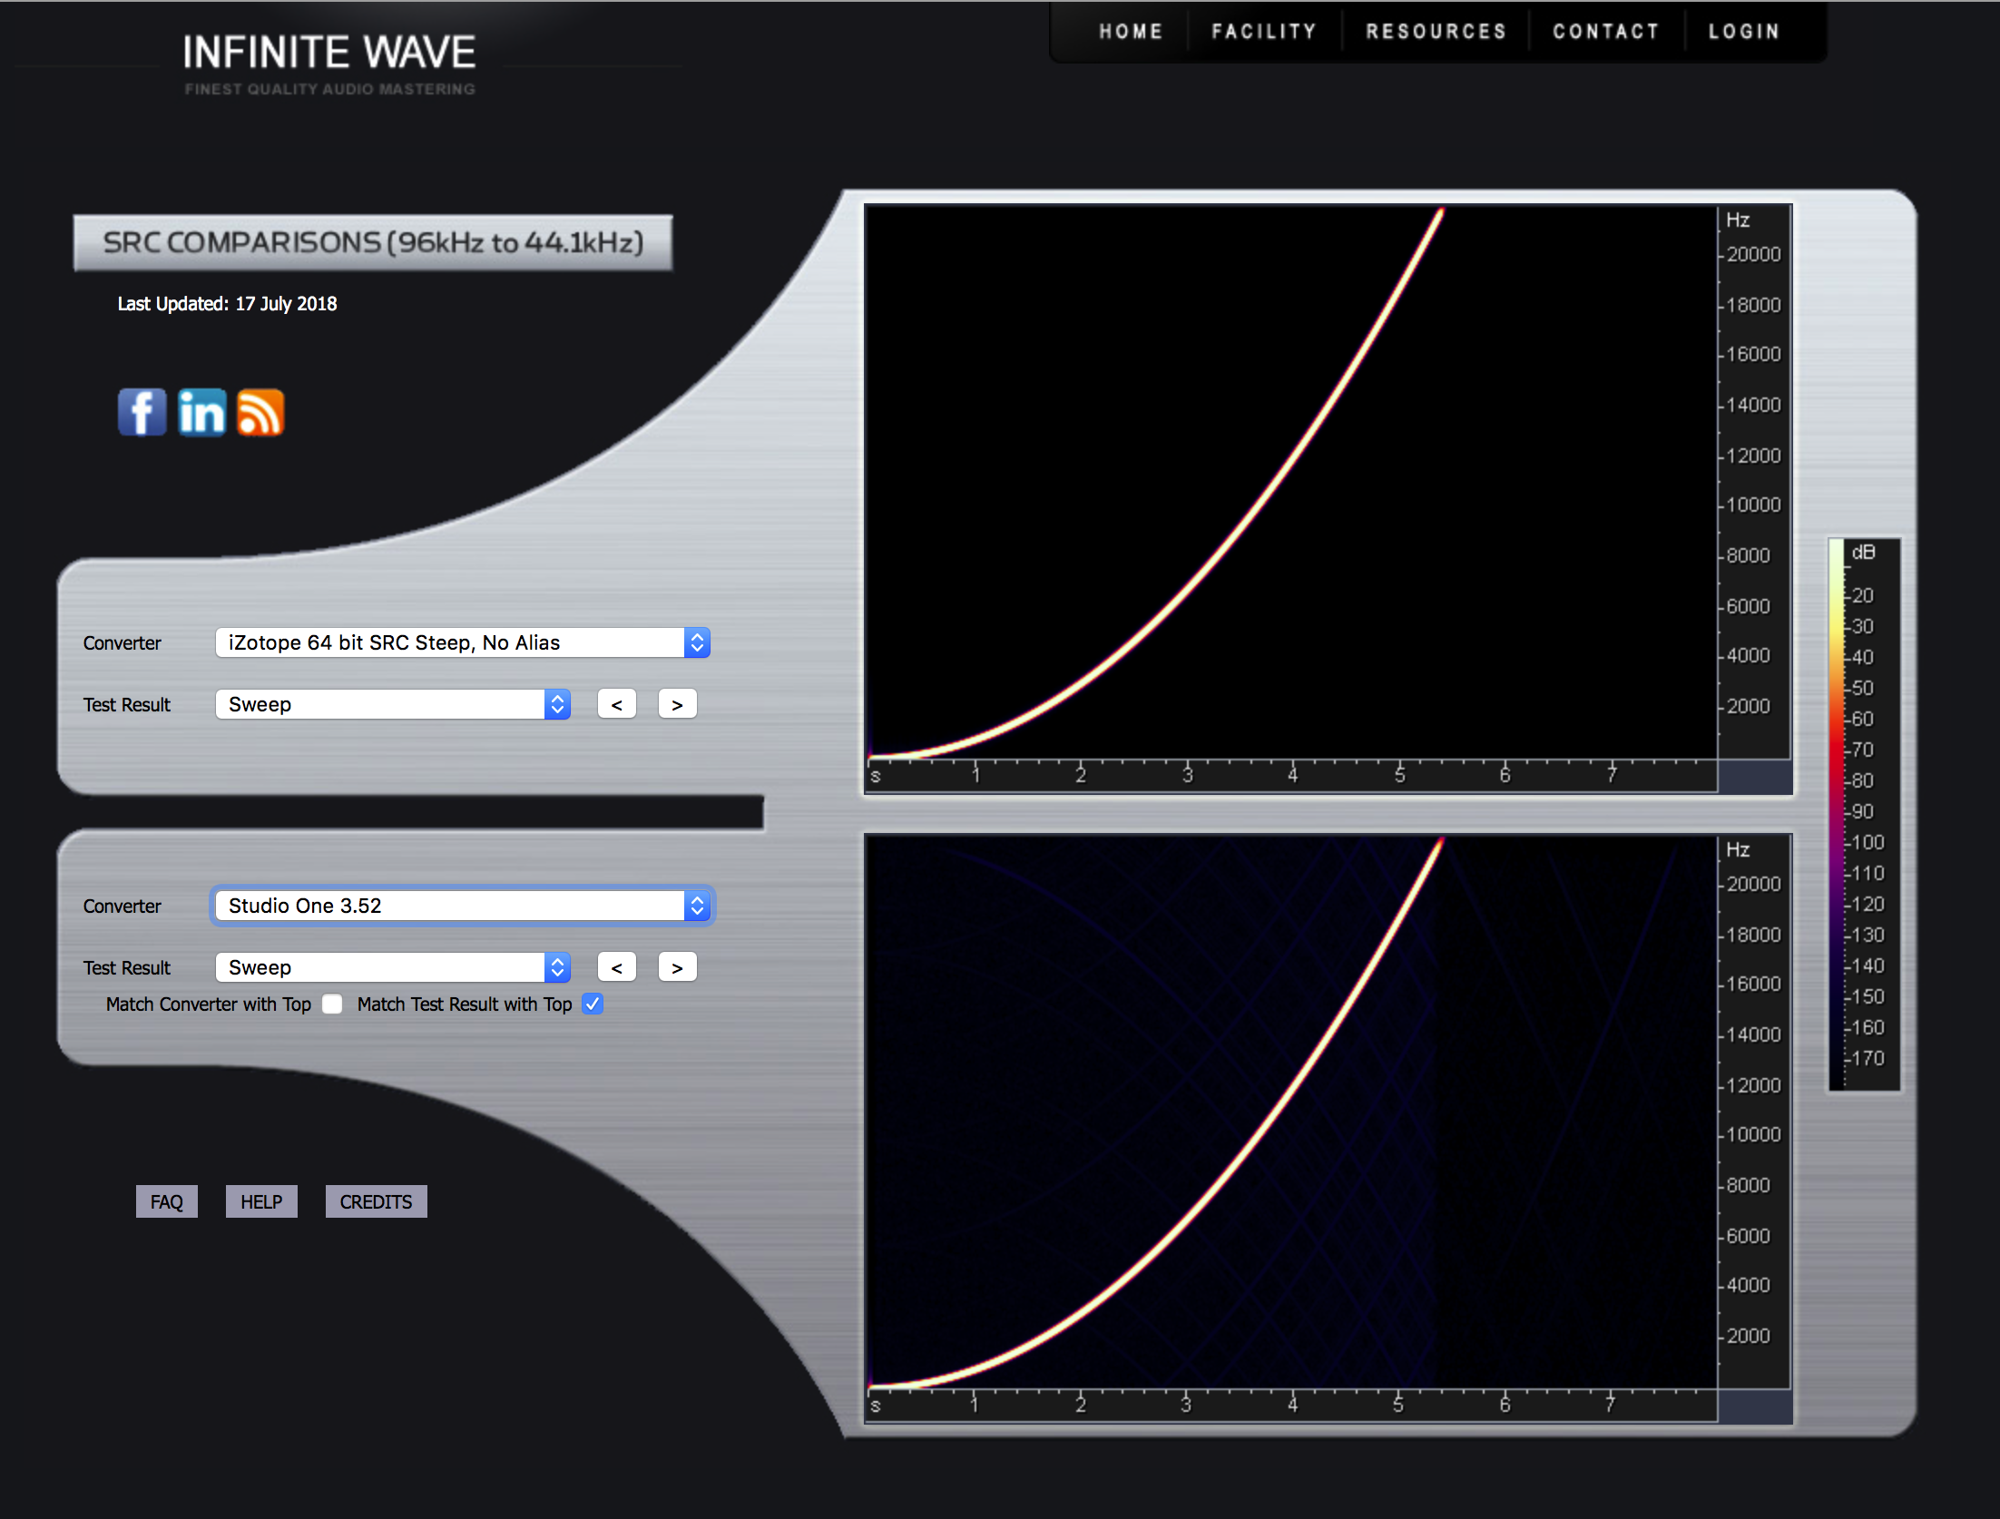2000x1519 pixels.
Task: Click next test result button for bottom converter
Action: (x=677, y=968)
